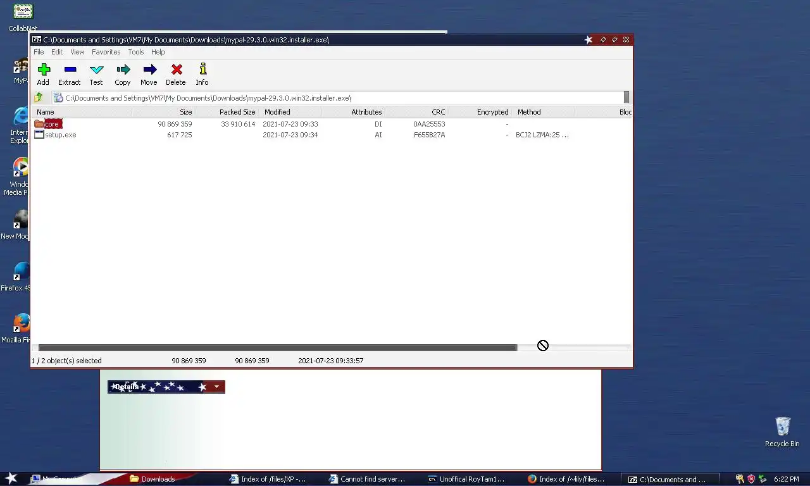Sort by the Size column header
The height and width of the screenshot is (486, 810).
(164, 112)
